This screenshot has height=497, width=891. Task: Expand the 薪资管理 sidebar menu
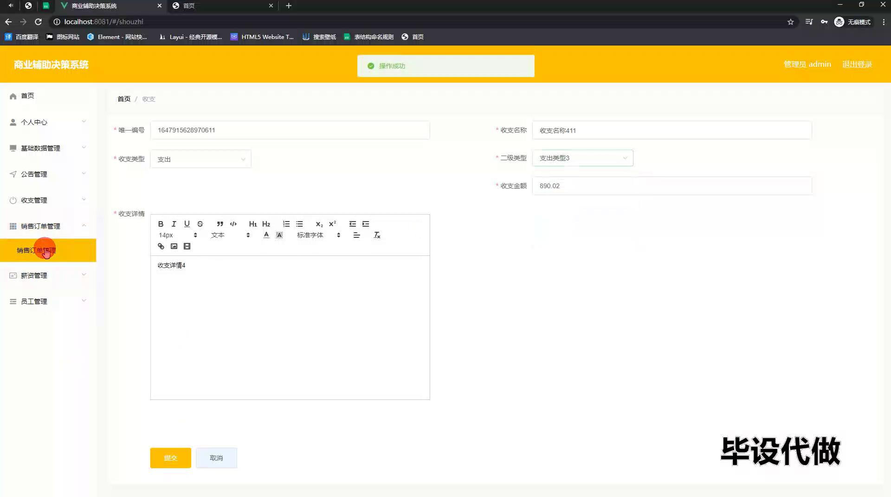(x=48, y=275)
